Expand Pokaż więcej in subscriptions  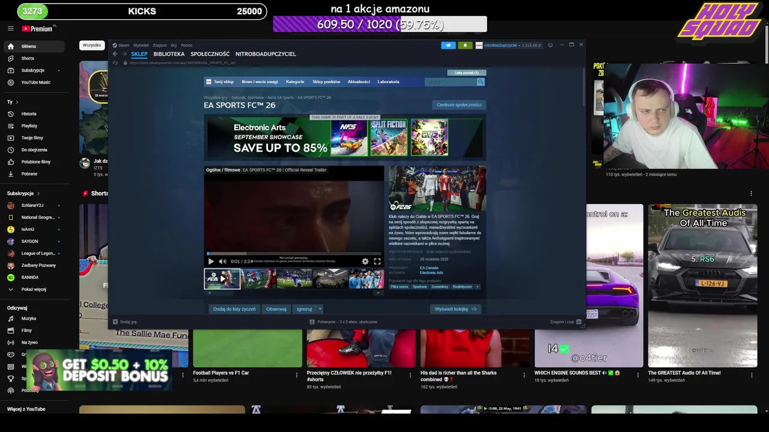coord(34,289)
